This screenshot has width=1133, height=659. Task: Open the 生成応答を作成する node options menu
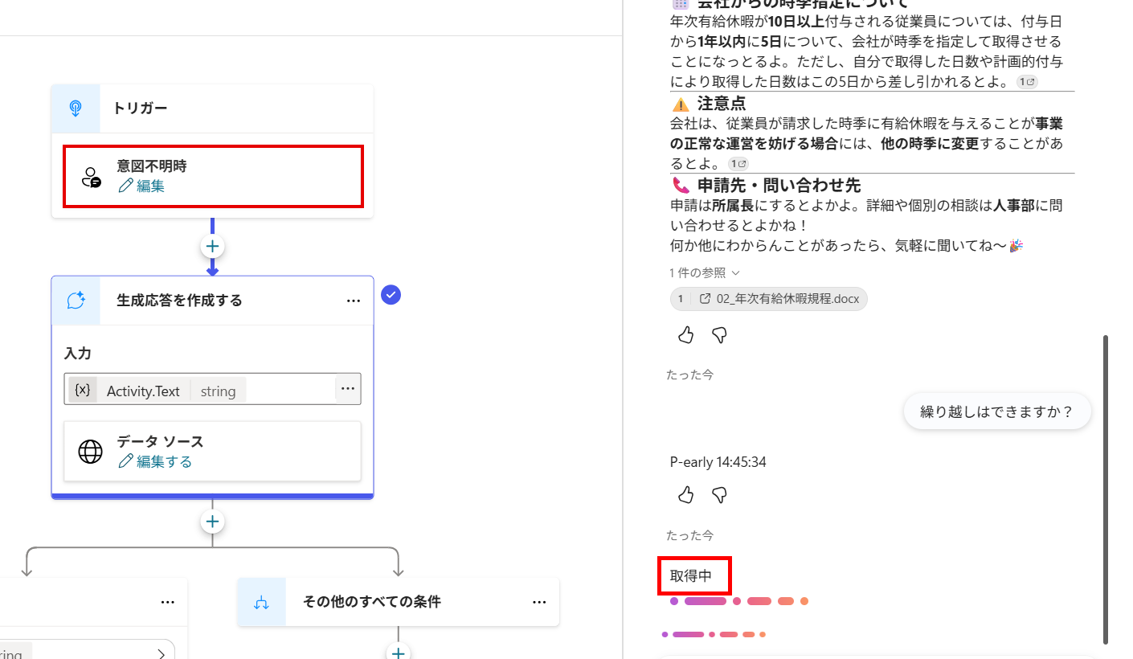coord(354,301)
